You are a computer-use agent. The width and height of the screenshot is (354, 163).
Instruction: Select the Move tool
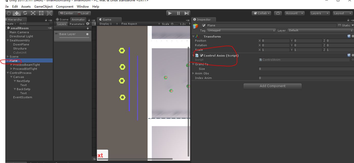click(x=17, y=13)
